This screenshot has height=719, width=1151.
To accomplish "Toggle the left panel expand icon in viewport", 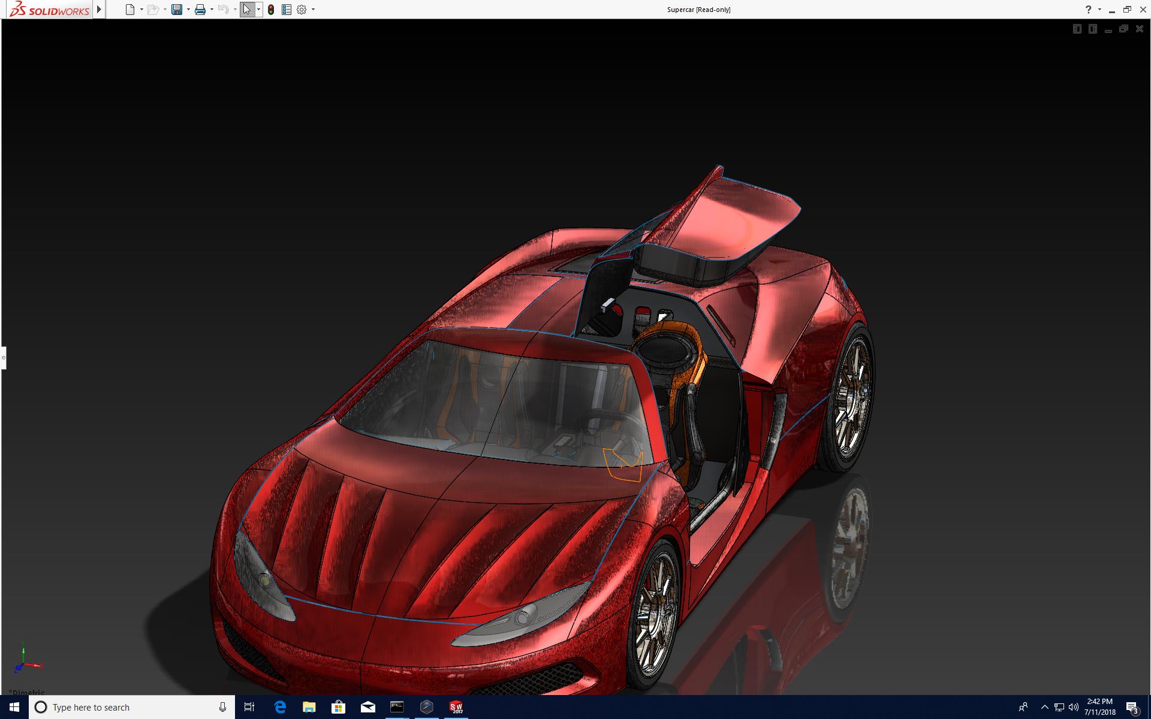I will coord(1077,29).
